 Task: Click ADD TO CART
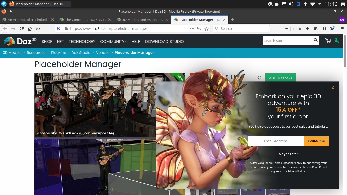tap(281, 78)
